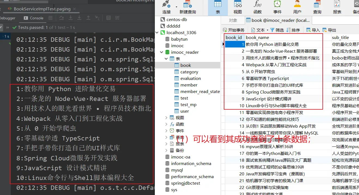
Task: Select the 表 (Table) toolbar icon
Action: click(218, 7)
